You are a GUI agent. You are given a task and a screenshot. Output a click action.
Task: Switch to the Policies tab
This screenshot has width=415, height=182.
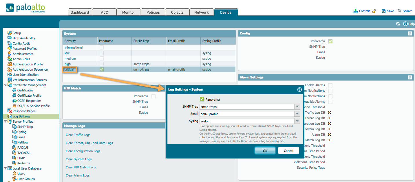pyautogui.click(x=153, y=12)
